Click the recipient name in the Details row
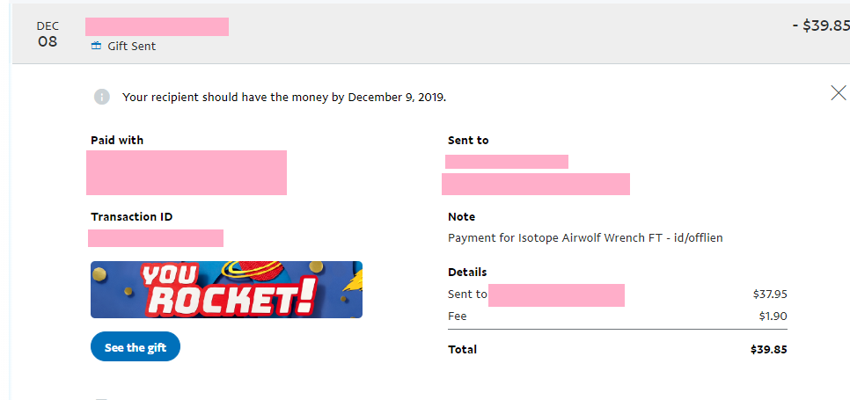The width and height of the screenshot is (850, 400). tap(556, 295)
